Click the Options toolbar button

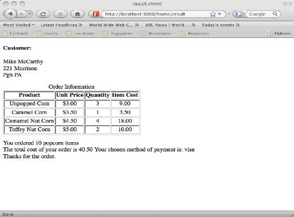tap(278, 33)
